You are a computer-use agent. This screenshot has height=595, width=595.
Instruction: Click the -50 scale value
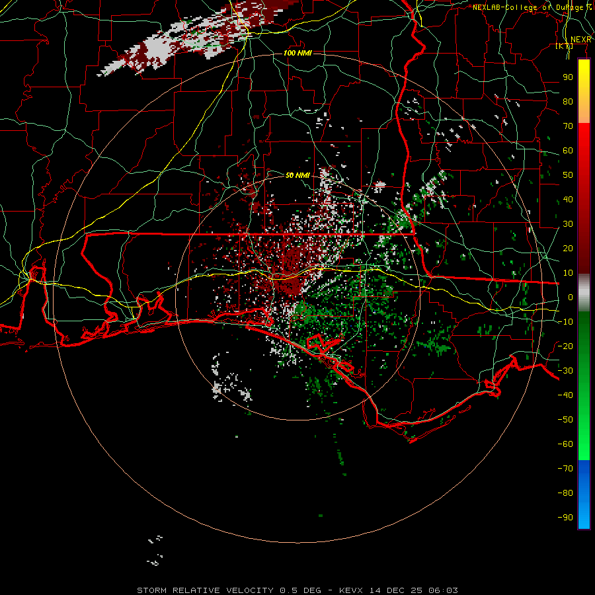[x=565, y=420]
